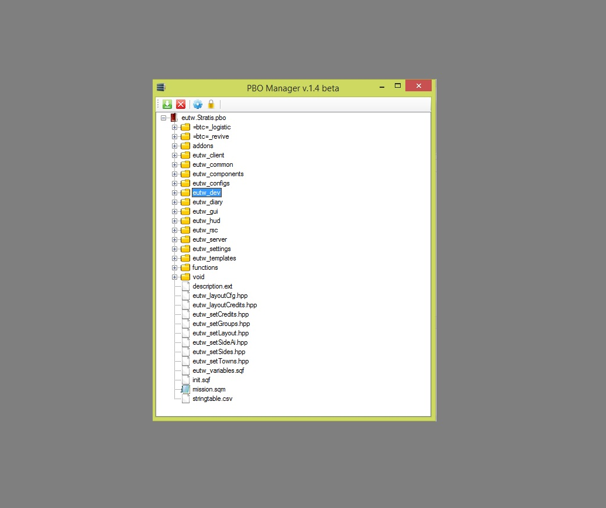The image size is (606, 508).
Task: Click the eutw.Stratis.pbo archive icon
Action: (x=174, y=118)
